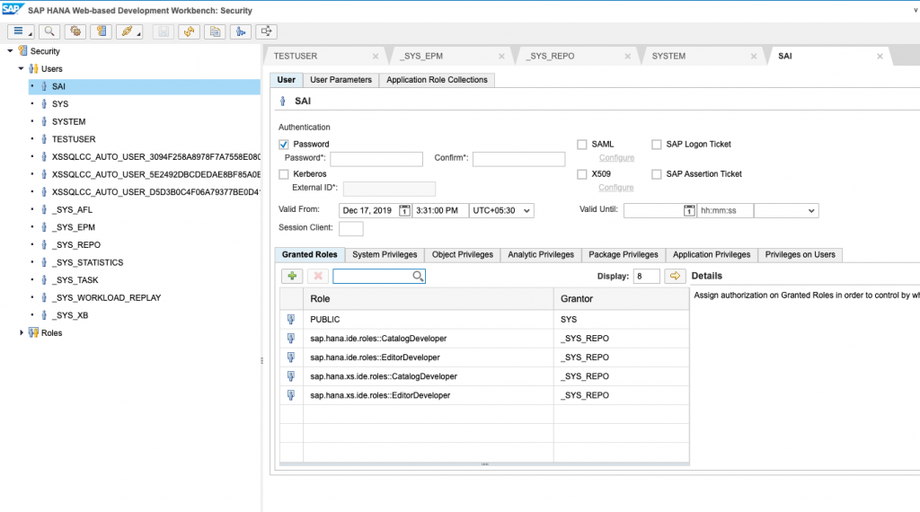This screenshot has width=920, height=512.
Task: Click the red X remove role icon
Action: 318,277
